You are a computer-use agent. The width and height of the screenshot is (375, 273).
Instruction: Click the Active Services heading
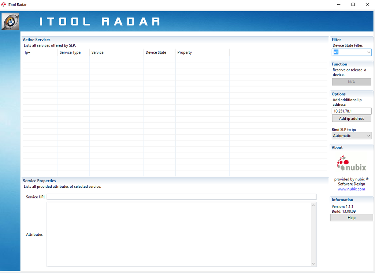[x=37, y=40]
